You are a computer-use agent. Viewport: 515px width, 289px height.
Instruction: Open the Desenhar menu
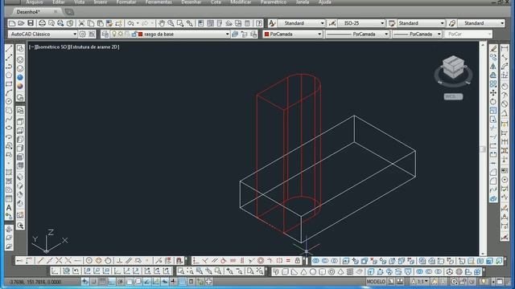click(x=192, y=2)
